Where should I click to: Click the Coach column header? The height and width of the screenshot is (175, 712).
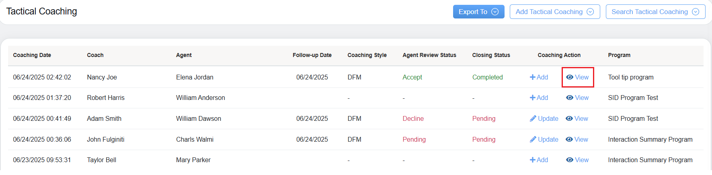pos(95,55)
